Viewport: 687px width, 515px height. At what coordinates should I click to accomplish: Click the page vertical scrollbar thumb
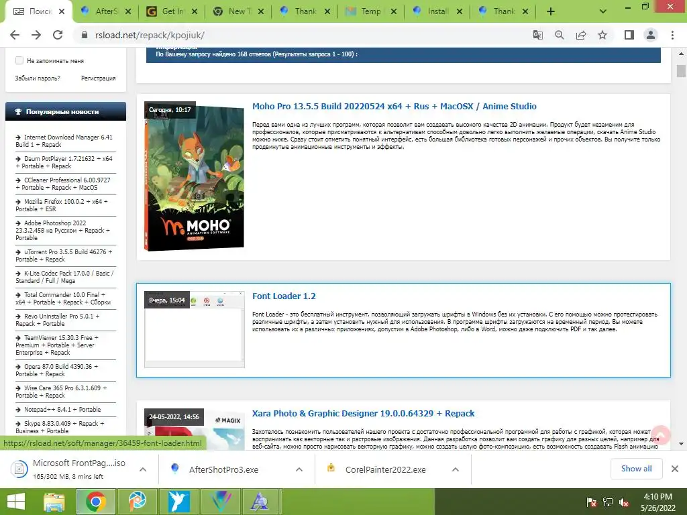681,71
